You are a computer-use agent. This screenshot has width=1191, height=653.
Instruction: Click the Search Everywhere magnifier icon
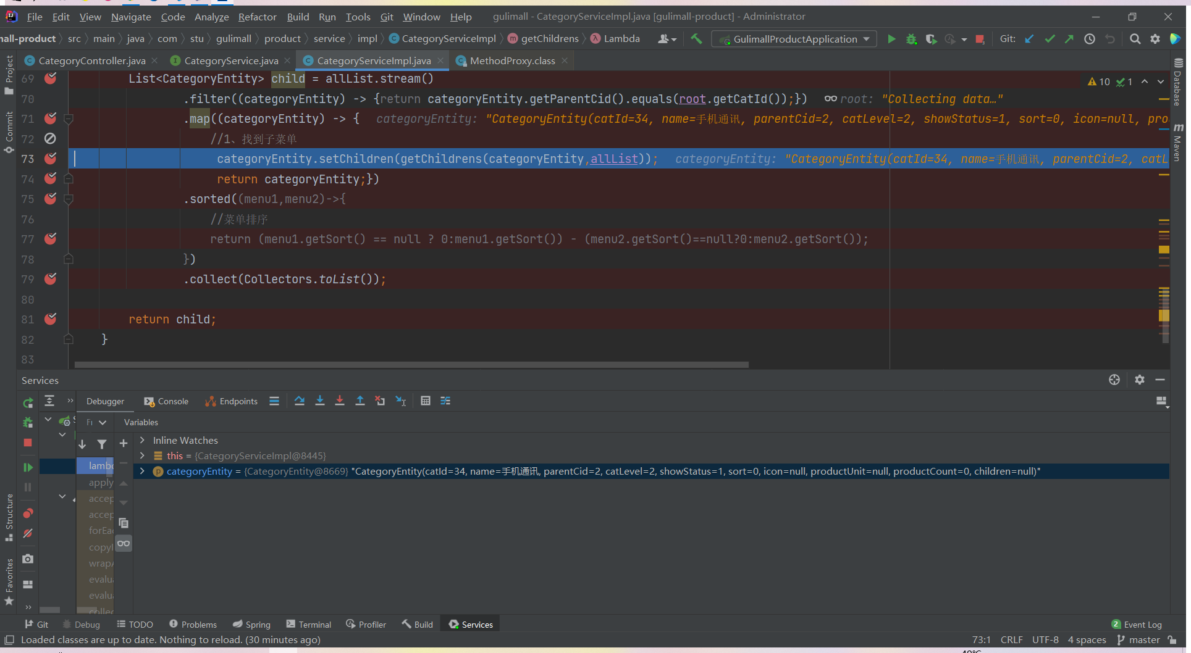click(1135, 39)
